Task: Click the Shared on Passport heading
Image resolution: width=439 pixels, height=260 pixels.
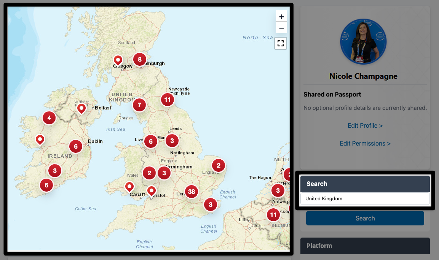Action: 332,95
